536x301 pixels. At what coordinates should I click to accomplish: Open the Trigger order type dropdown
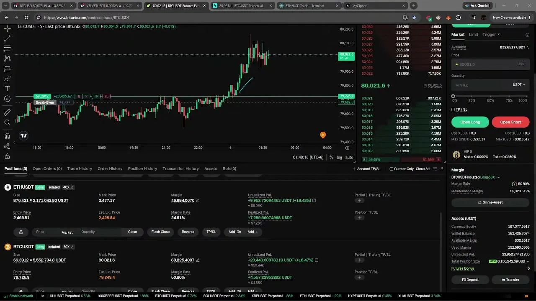[491, 35]
